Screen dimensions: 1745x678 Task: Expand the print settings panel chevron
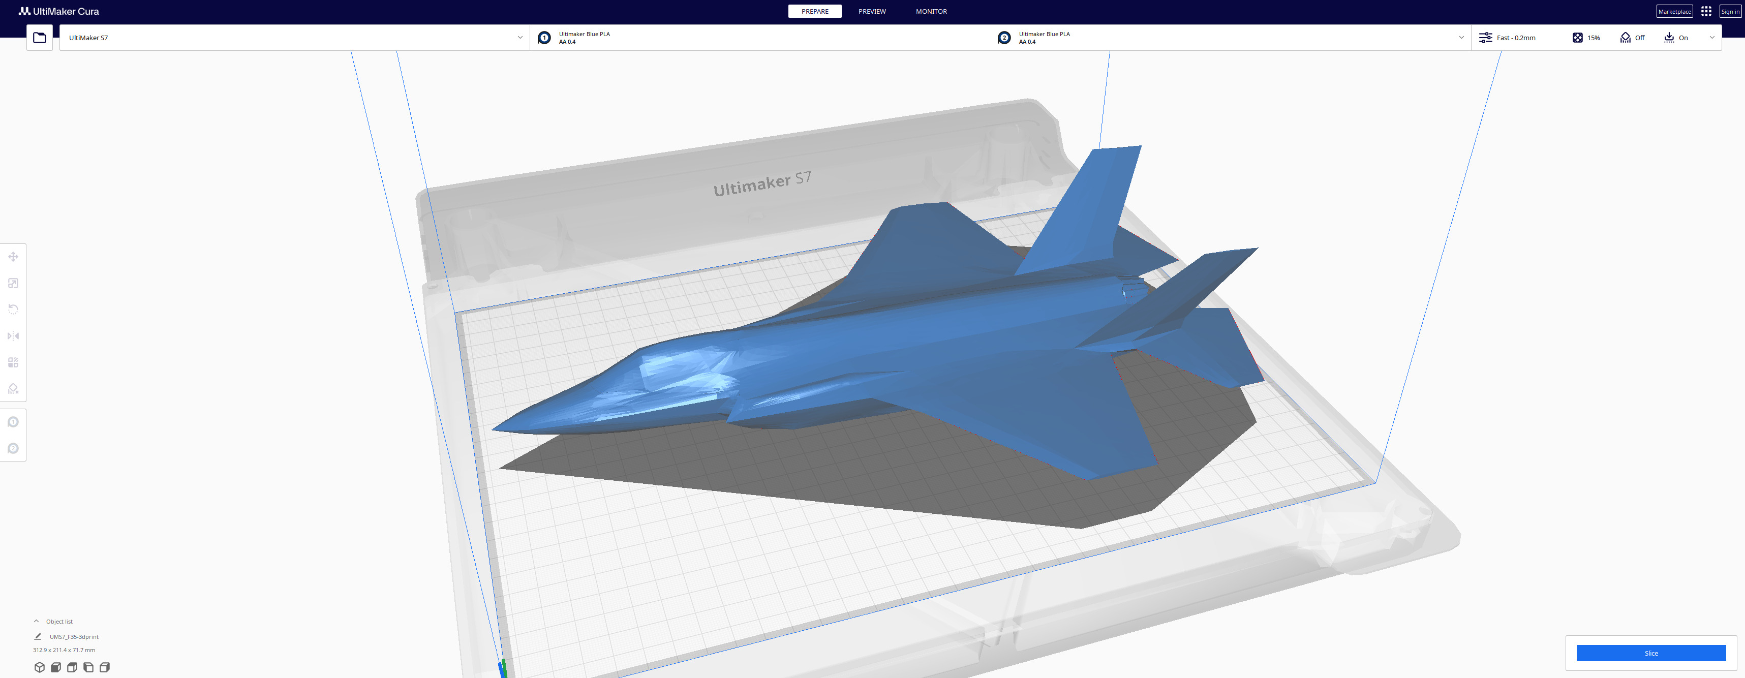click(x=1712, y=38)
